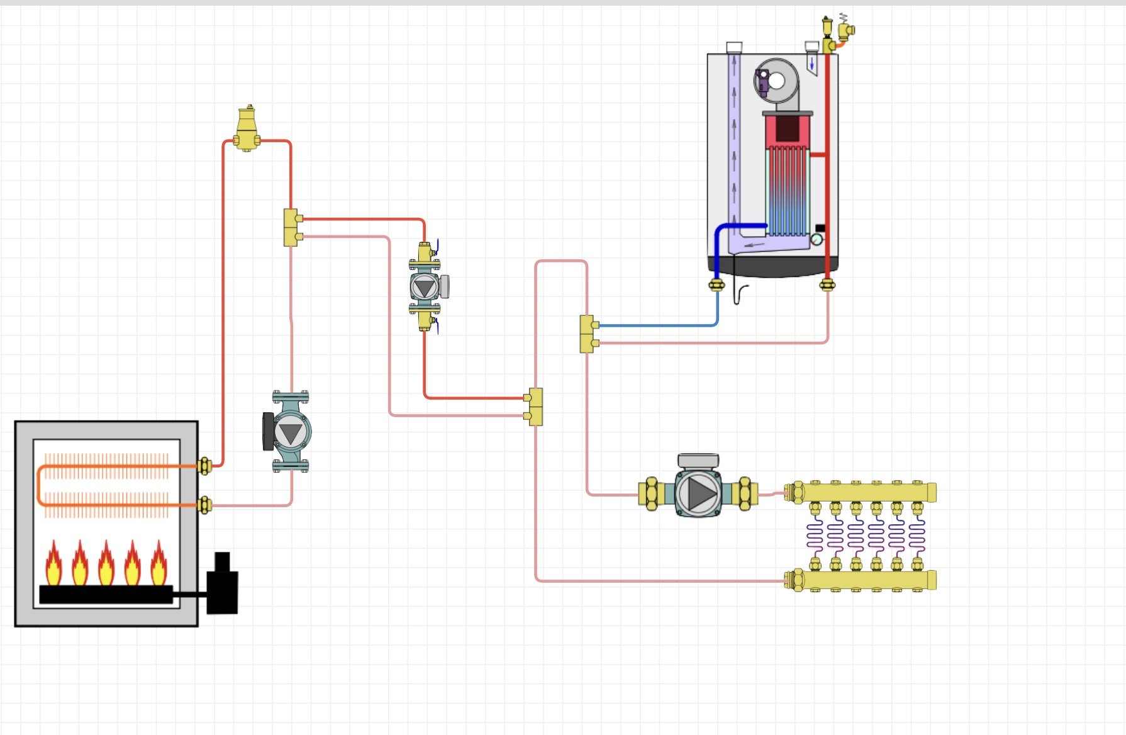
Task: Click the wall boiler's bottom-left brass union
Action: 716,284
